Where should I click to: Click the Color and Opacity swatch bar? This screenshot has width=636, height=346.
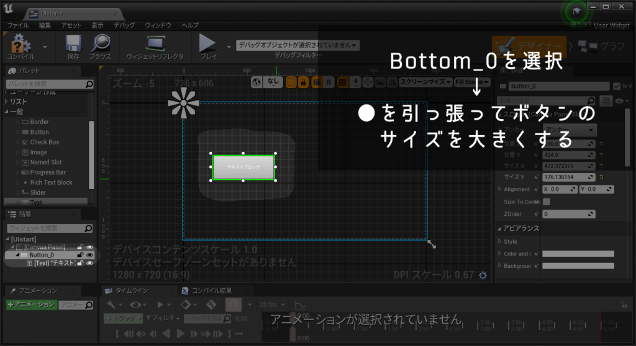coord(578,254)
